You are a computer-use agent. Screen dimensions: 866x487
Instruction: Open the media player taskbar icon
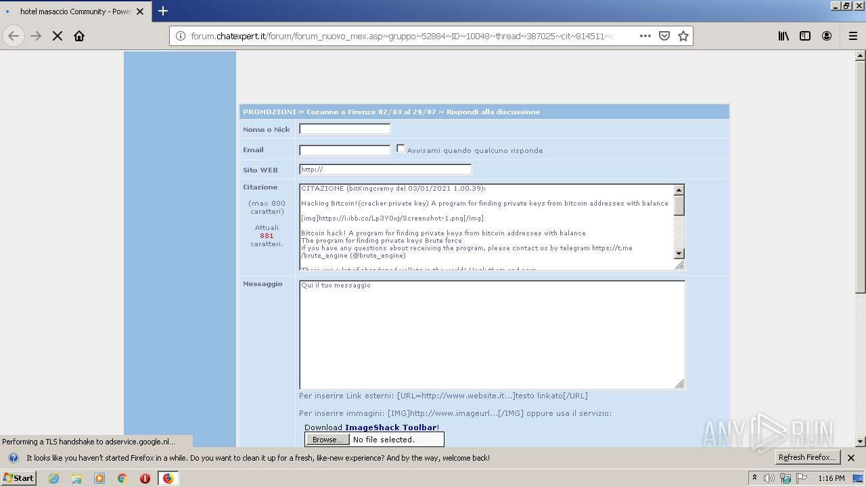pos(99,478)
